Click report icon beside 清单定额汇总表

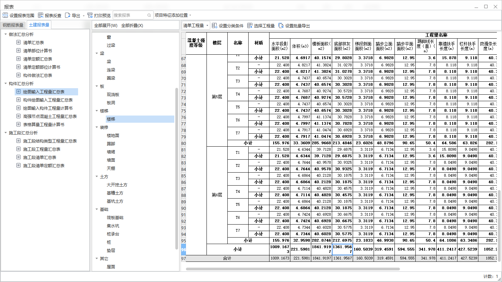point(18,59)
